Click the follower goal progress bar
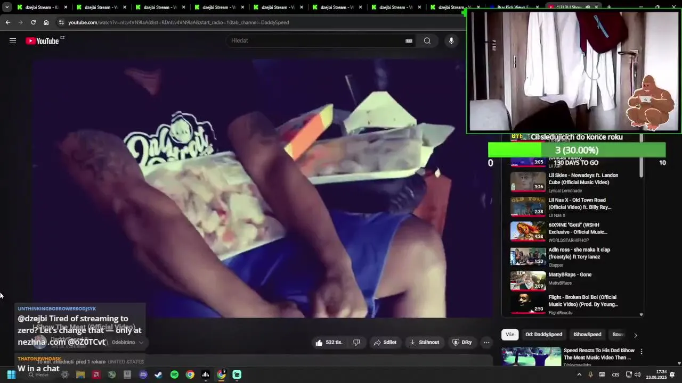 click(x=577, y=150)
